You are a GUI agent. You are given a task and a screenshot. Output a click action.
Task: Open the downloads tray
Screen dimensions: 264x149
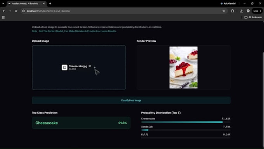coord(241,11)
